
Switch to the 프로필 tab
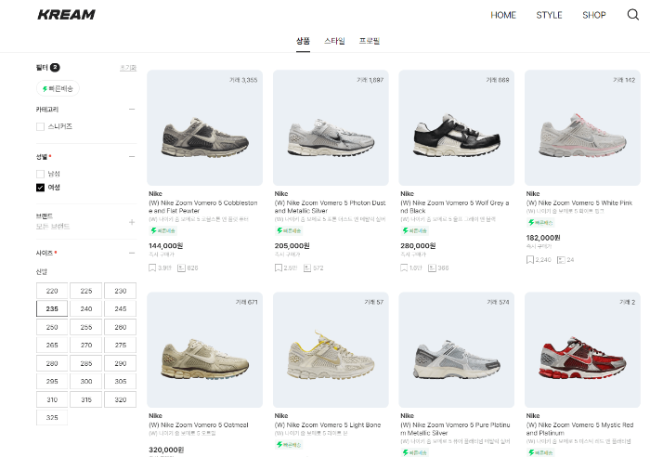pyautogui.click(x=370, y=41)
